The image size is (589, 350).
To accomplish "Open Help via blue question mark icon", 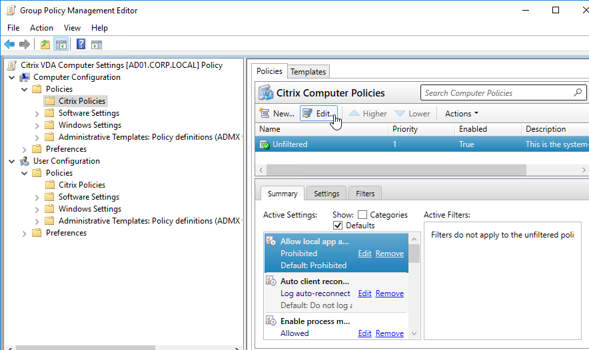I will click(x=81, y=45).
